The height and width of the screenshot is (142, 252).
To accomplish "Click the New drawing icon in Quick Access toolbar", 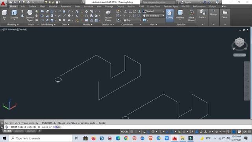I will point(11,2).
